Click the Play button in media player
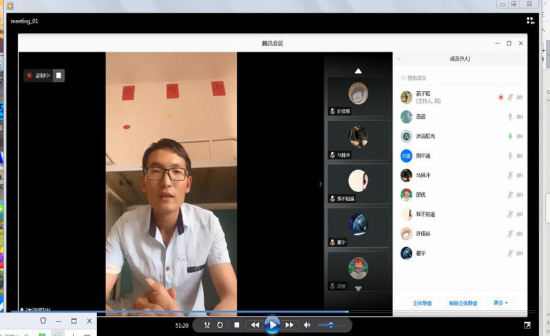The image size is (550, 336). tap(273, 325)
